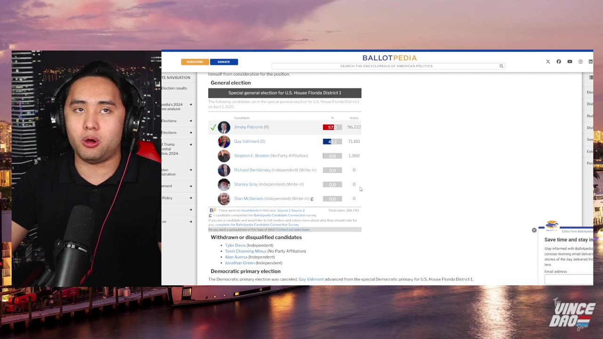Open Stephen E. Broden link
The width and height of the screenshot is (603, 339).
coord(252,156)
